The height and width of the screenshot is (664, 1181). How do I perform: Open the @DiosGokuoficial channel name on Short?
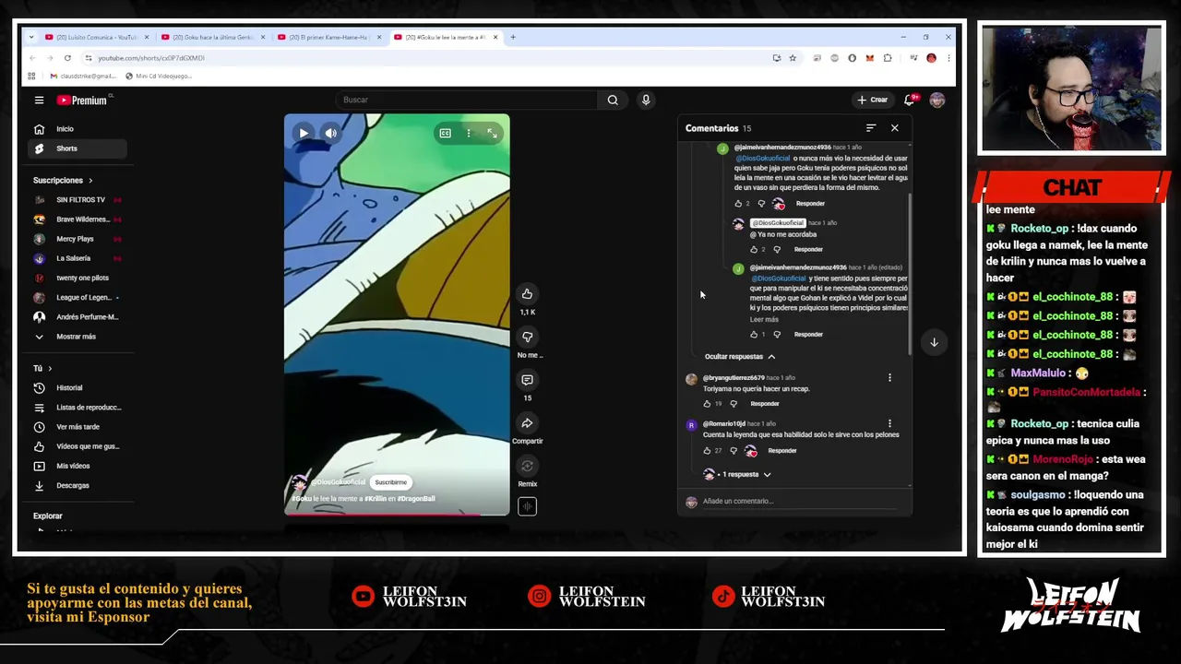[339, 482]
